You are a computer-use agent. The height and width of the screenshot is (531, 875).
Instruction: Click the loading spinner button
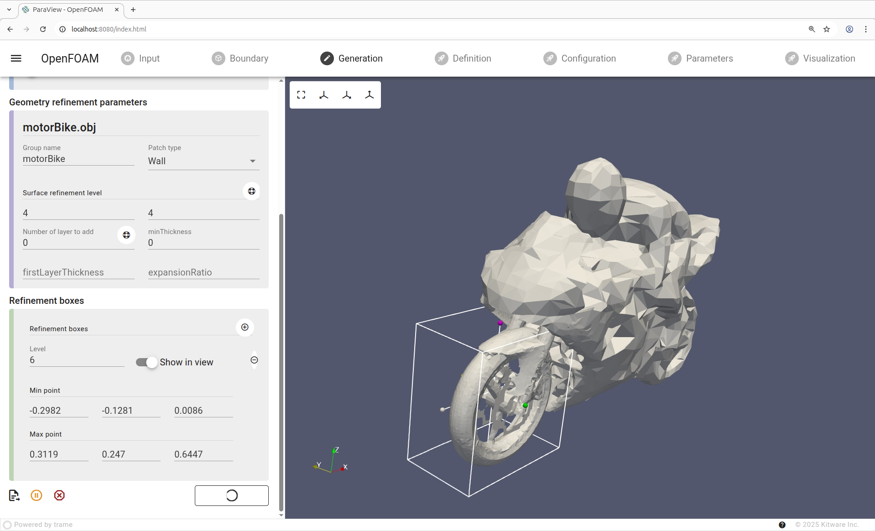point(231,495)
